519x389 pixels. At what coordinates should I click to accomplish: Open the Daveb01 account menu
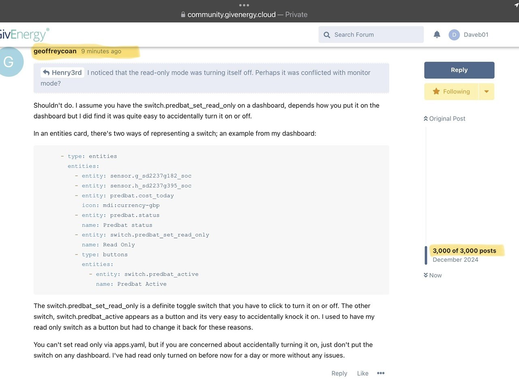pyautogui.click(x=476, y=35)
